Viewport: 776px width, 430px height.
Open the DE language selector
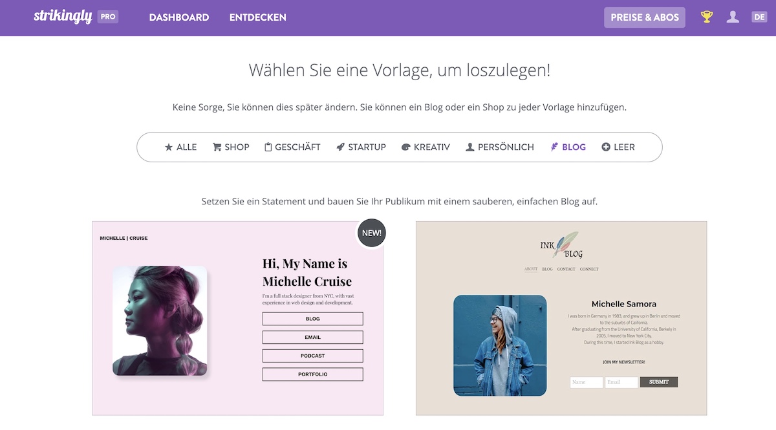point(759,17)
